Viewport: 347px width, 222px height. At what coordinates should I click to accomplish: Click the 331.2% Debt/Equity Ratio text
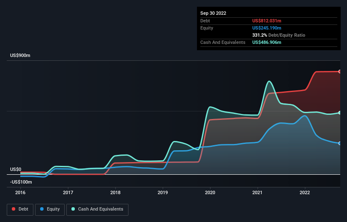coord(279,35)
